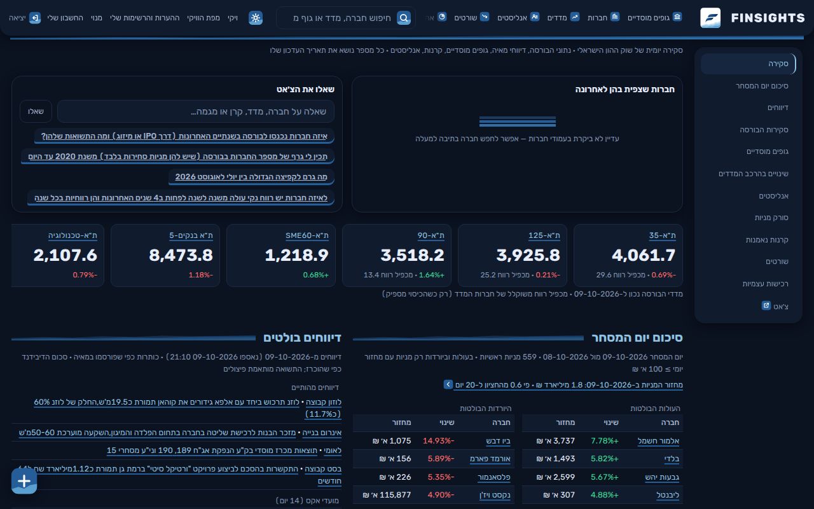Click the chart icon next to מדדים

(575, 17)
